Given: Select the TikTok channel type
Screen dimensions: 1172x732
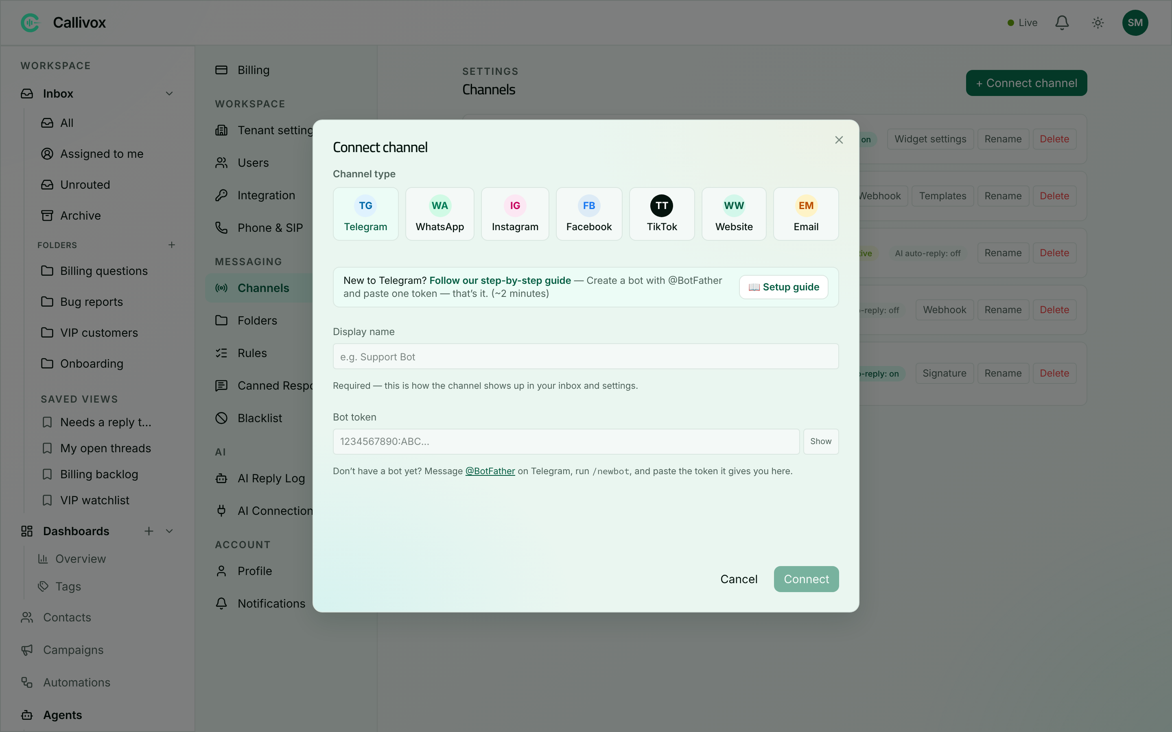Looking at the screenshot, I should click(x=662, y=214).
